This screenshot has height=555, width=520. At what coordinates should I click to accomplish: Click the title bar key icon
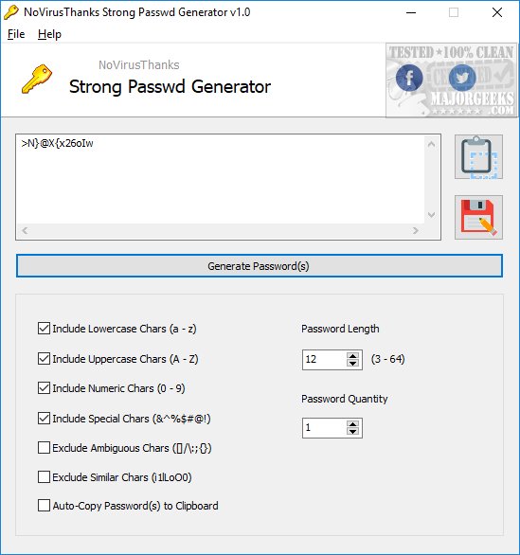[10, 12]
